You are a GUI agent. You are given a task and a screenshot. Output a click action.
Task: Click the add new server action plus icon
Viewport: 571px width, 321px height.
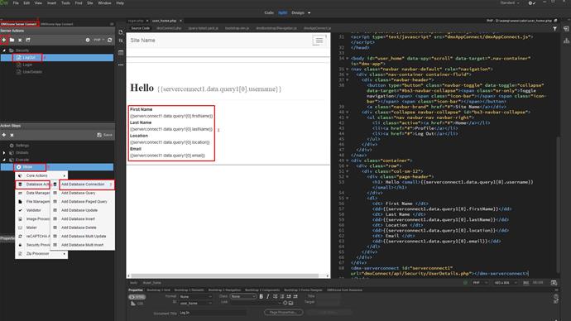(x=4, y=40)
